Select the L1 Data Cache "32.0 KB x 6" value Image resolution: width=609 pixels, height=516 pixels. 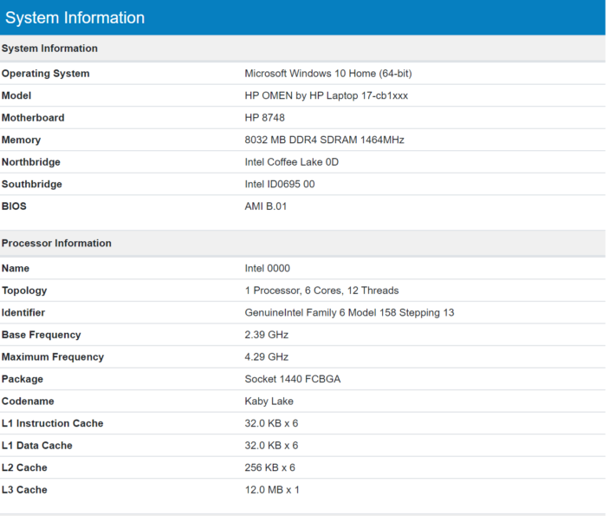pos(271,446)
